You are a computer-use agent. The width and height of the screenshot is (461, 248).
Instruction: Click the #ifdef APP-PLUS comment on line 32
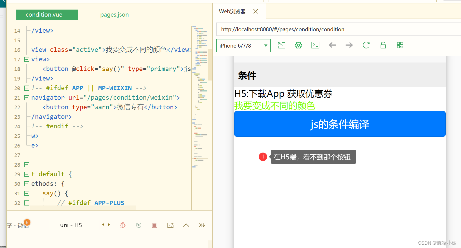pos(91,203)
